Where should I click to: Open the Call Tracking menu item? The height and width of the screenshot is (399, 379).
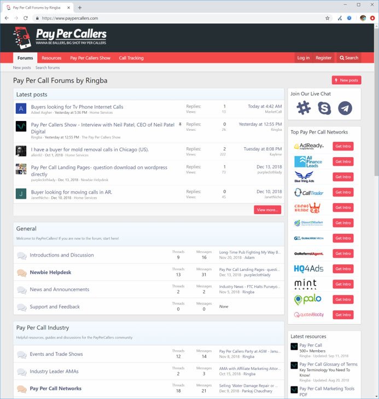[x=131, y=58]
